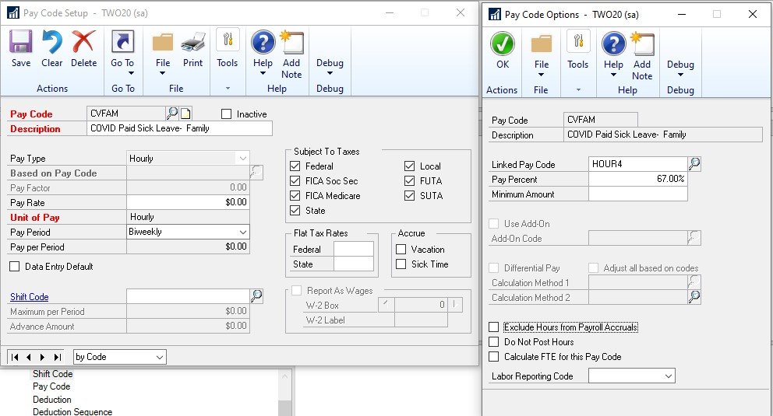Screen dimensions: 773x416
Task: Click the Pay Percent field
Action: coord(638,179)
